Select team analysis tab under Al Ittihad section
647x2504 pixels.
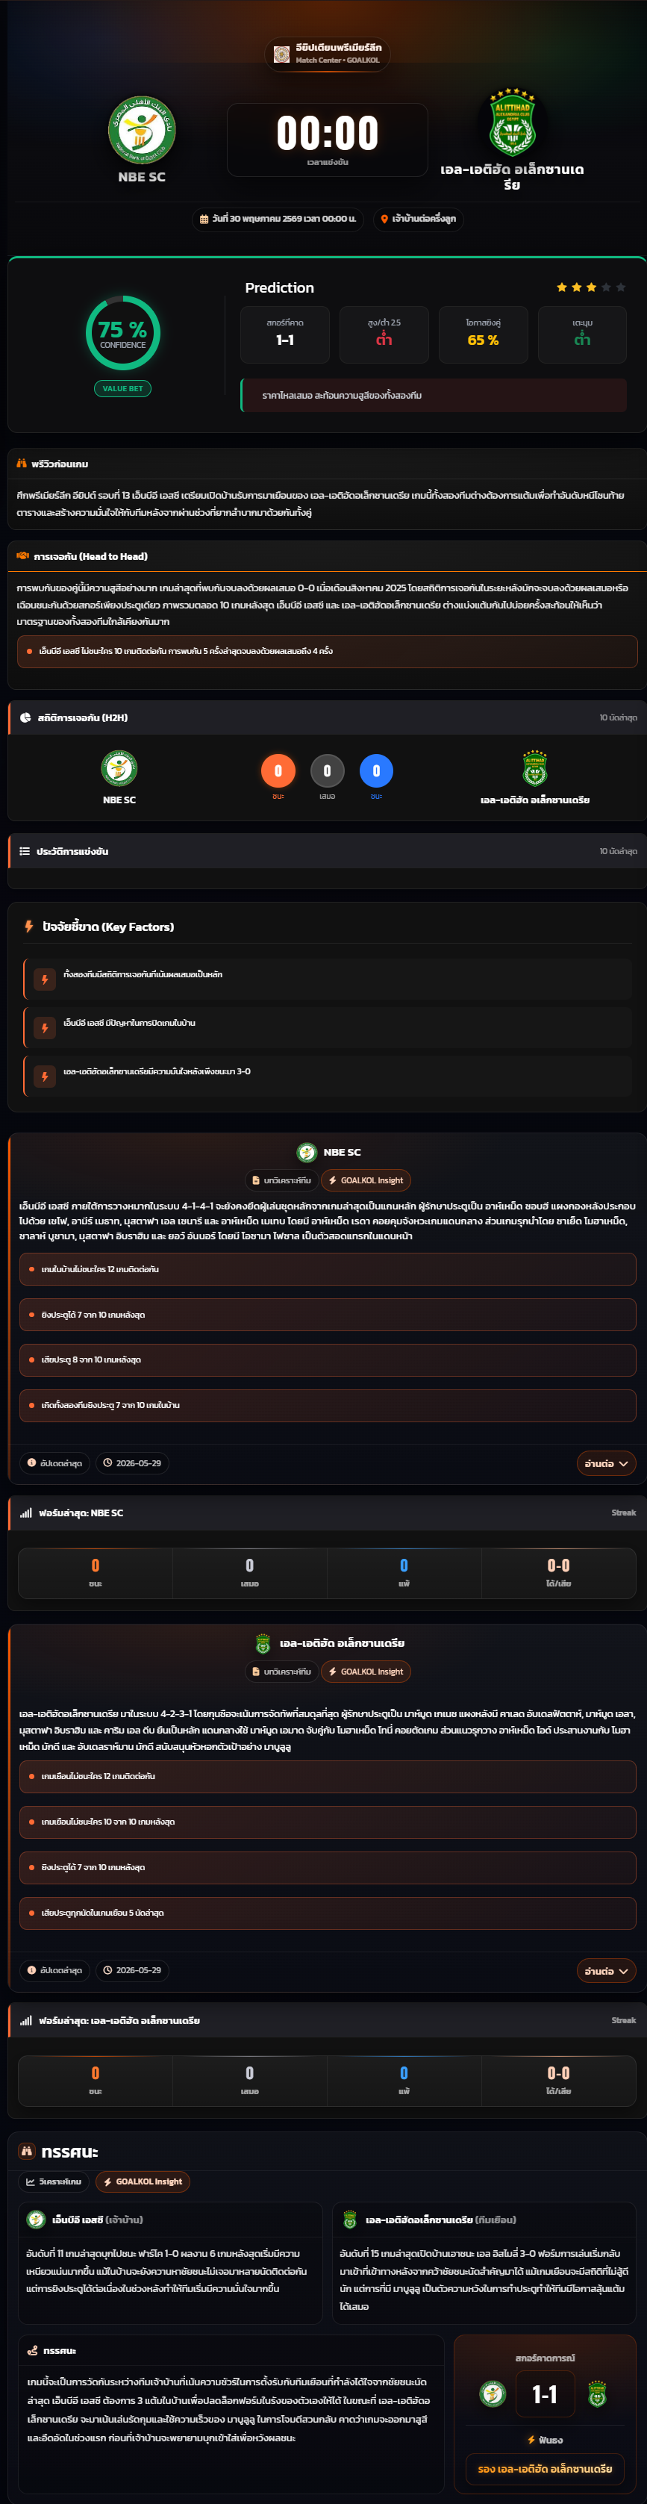(x=281, y=1671)
